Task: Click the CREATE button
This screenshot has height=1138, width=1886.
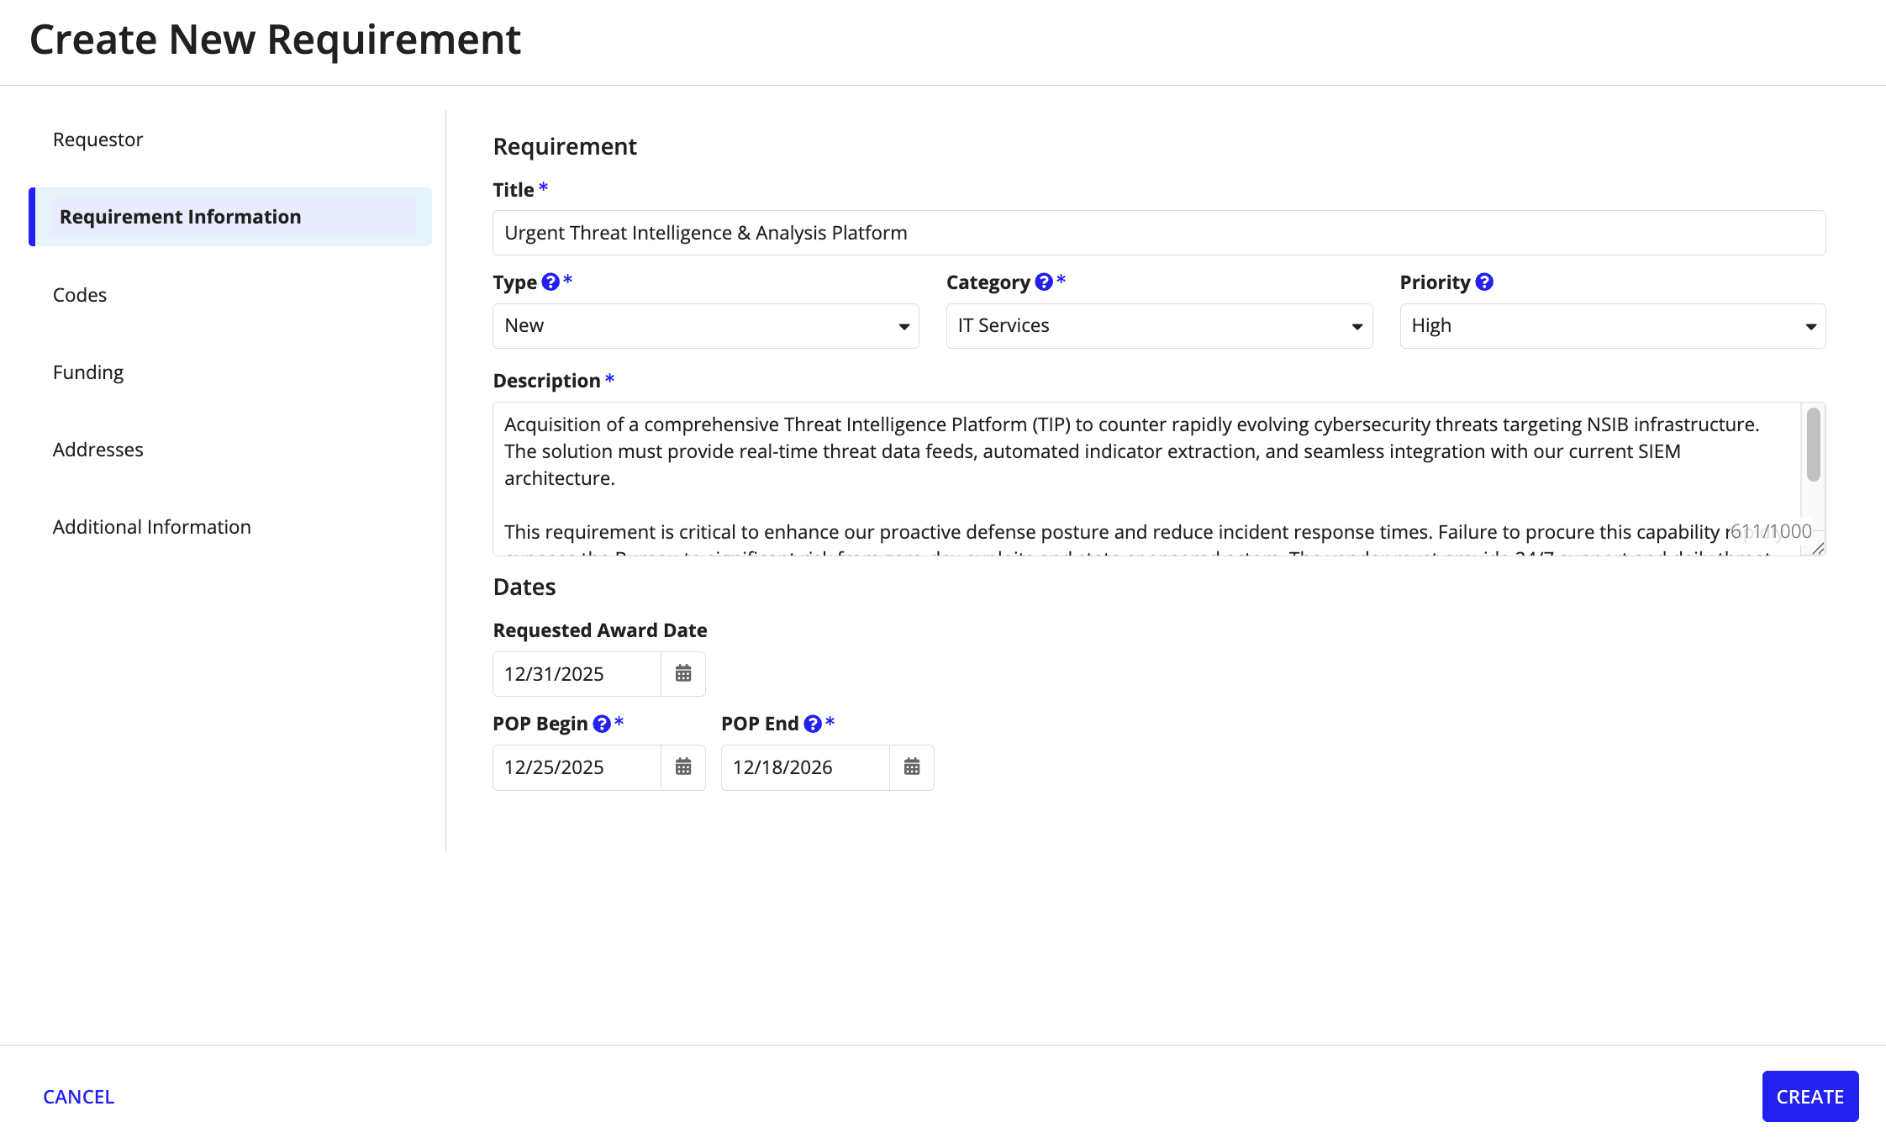Action: tap(1810, 1097)
